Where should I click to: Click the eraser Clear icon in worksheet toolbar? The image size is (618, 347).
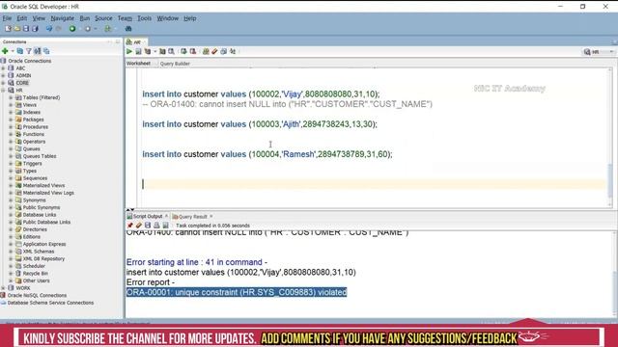coord(214,51)
